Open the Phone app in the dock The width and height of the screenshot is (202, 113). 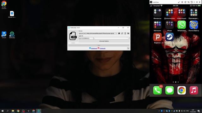pyautogui.click(x=157, y=90)
